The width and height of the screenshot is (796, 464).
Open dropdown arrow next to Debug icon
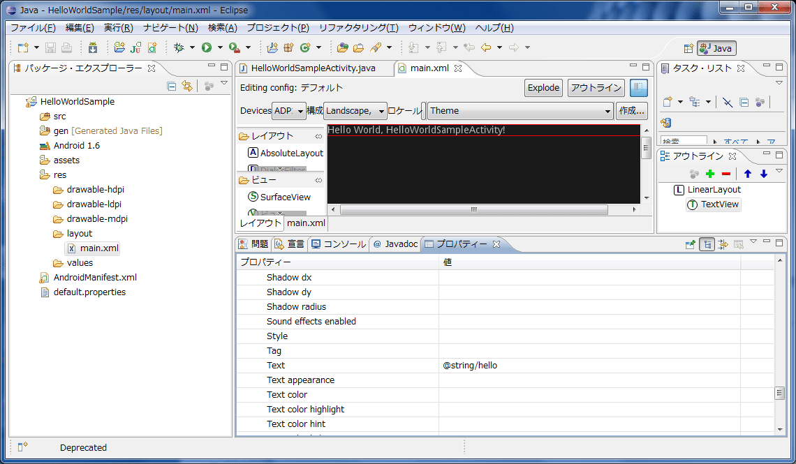tap(192, 47)
